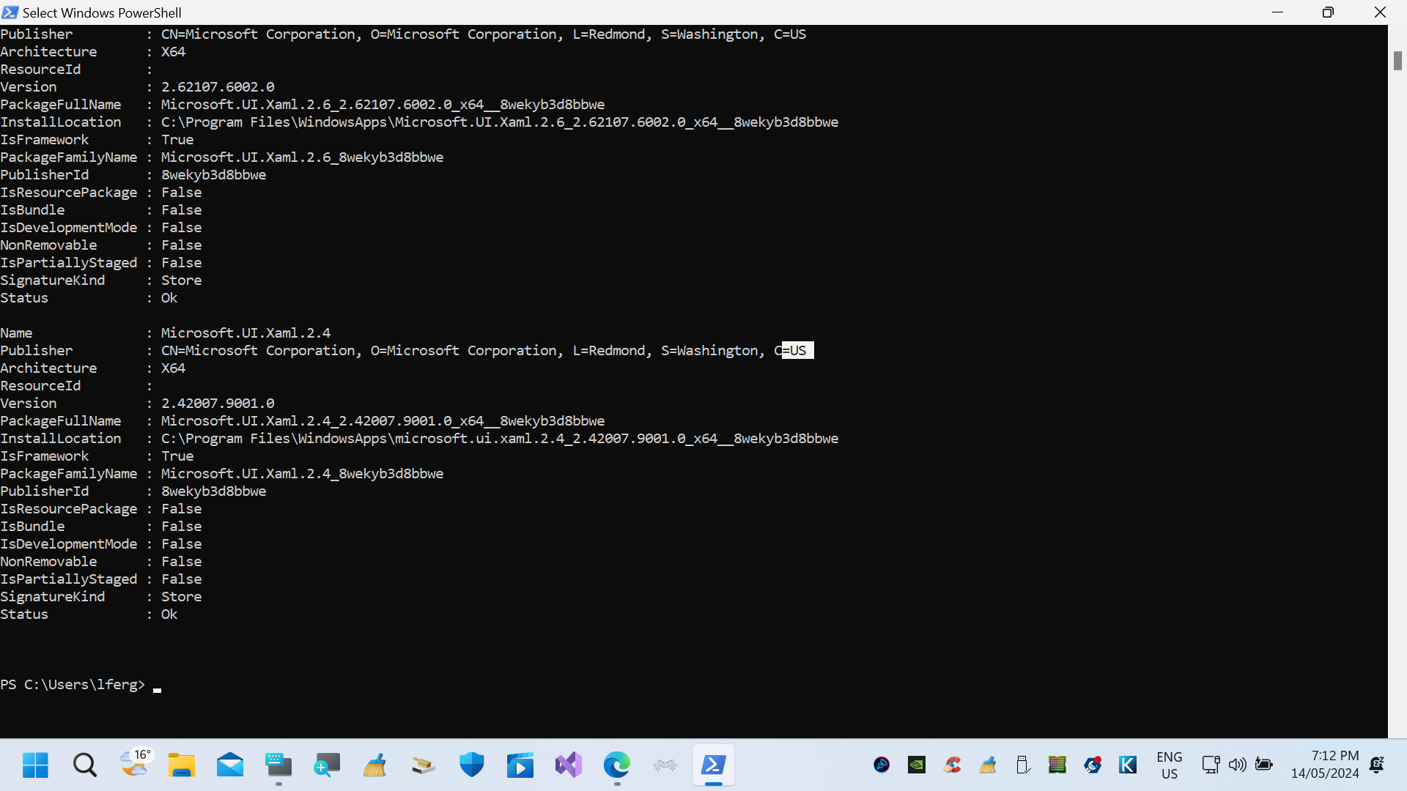Click the second PublisherId '8wekyb3d8bbwe'
Screen dimensions: 1407x791
pyautogui.click(x=213, y=491)
